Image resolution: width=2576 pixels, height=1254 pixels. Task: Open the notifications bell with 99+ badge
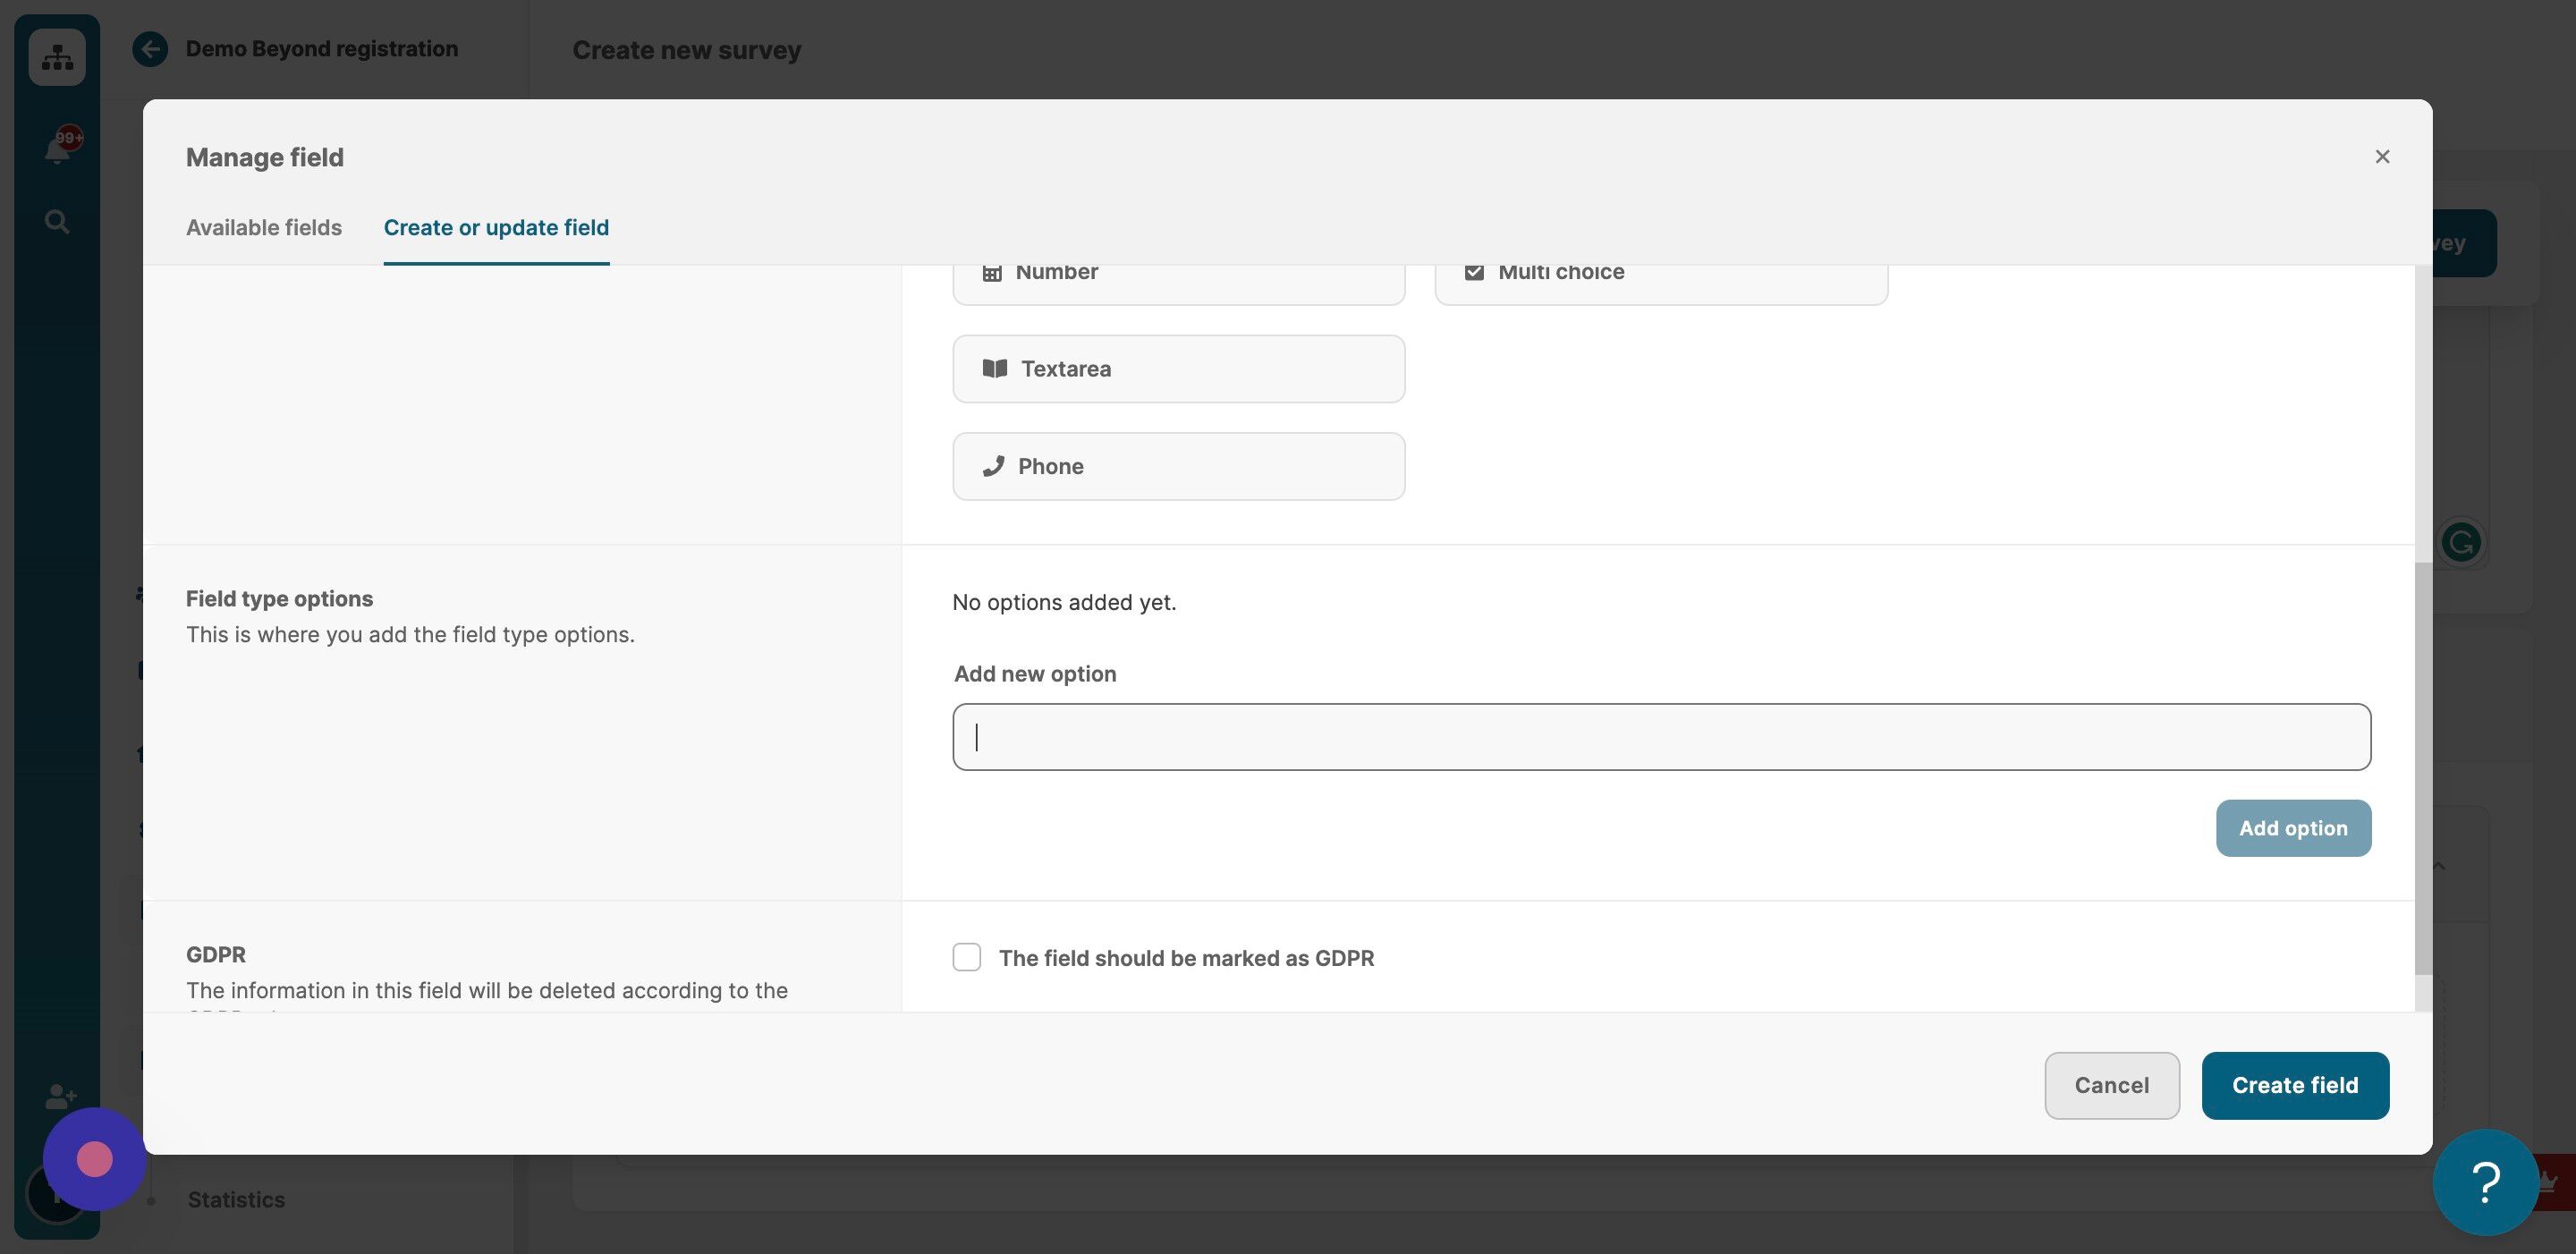pos(60,146)
